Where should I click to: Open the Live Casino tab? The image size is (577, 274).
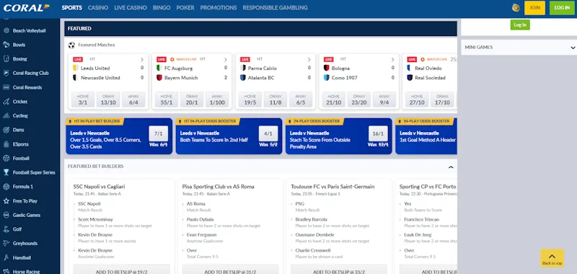[131, 8]
